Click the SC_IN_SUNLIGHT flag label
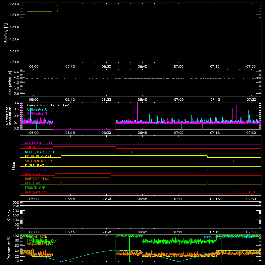 point(38,156)
